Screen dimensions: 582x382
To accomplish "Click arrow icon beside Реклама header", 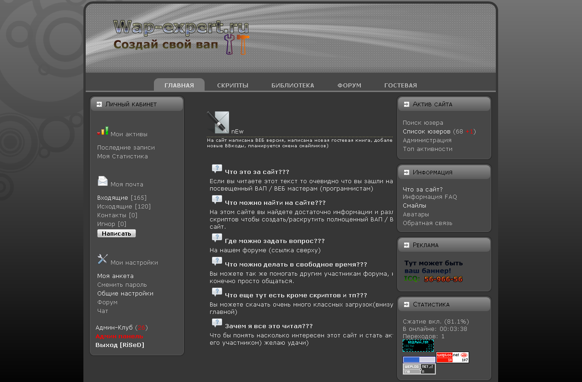I will click(406, 245).
